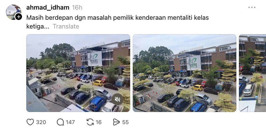
Task: Open the 16 reposts count
Action: pos(99,122)
